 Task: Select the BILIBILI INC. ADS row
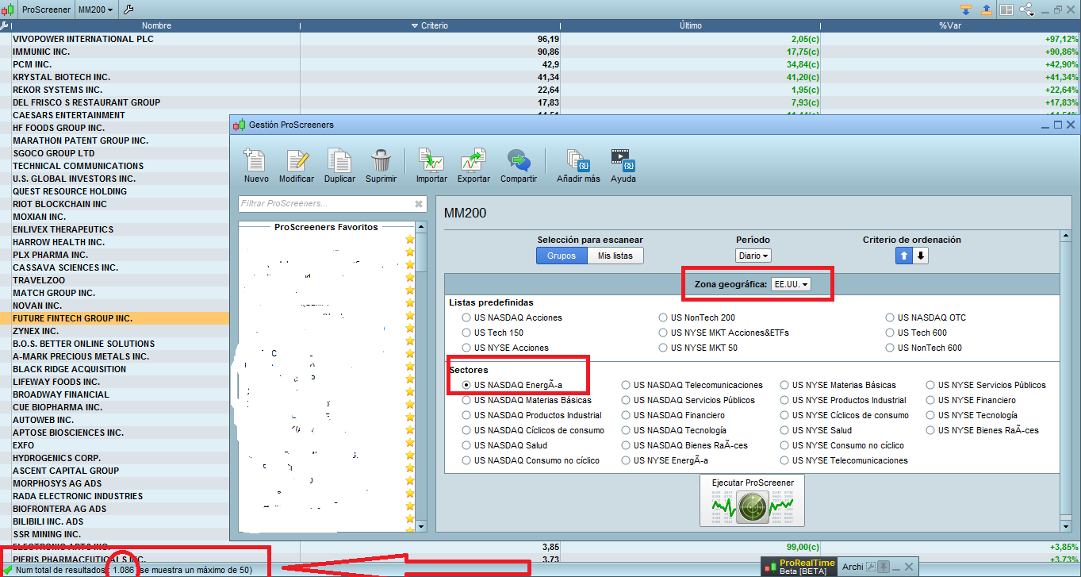[115, 521]
